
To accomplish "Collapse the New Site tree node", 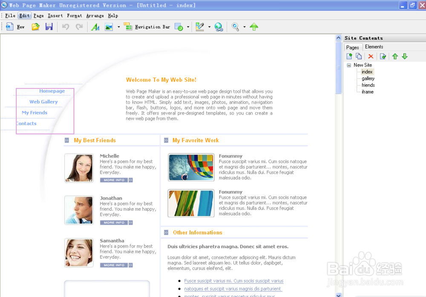I will pyautogui.click(x=349, y=65).
